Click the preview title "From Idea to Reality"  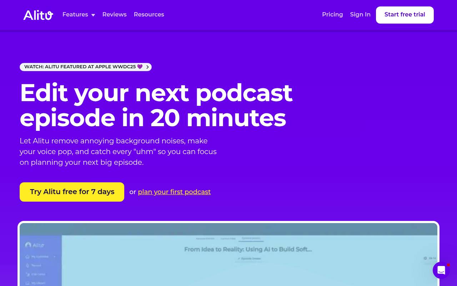[248, 249]
